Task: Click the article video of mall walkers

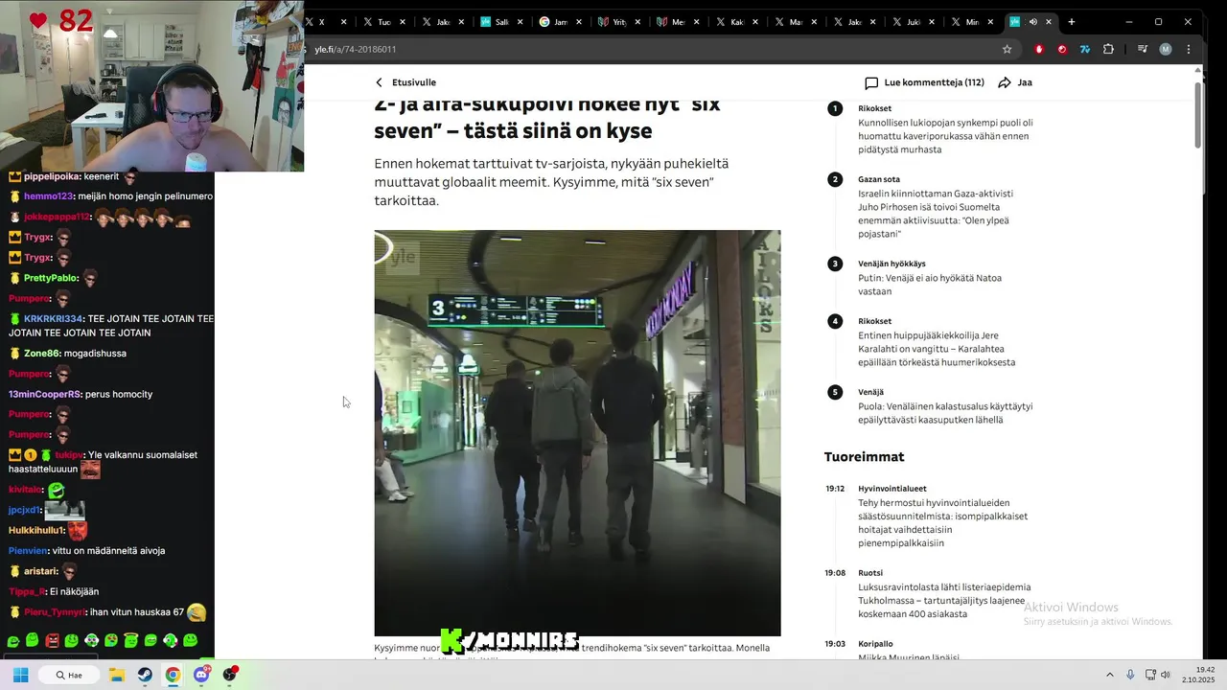Action: (x=577, y=432)
